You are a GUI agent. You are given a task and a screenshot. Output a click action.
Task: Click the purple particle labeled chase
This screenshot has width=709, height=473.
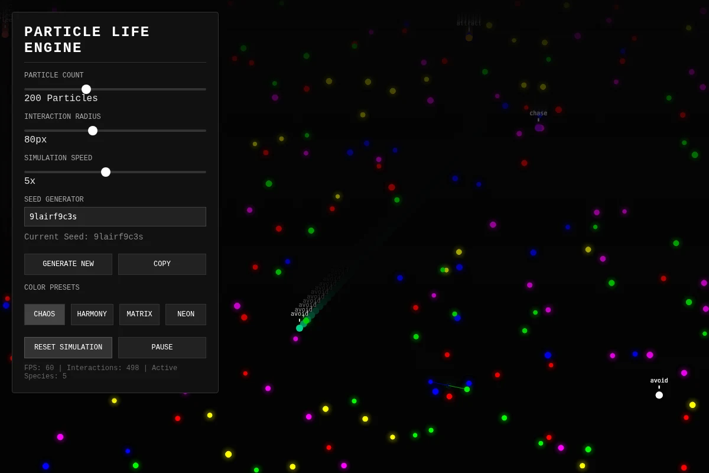539,128
